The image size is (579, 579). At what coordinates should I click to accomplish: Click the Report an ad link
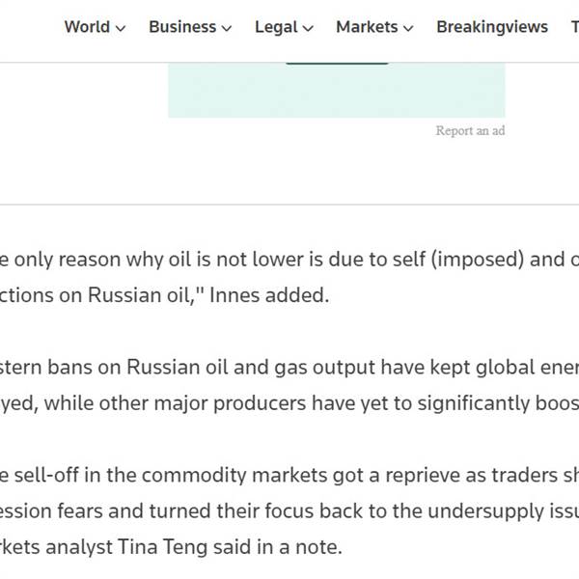click(470, 130)
